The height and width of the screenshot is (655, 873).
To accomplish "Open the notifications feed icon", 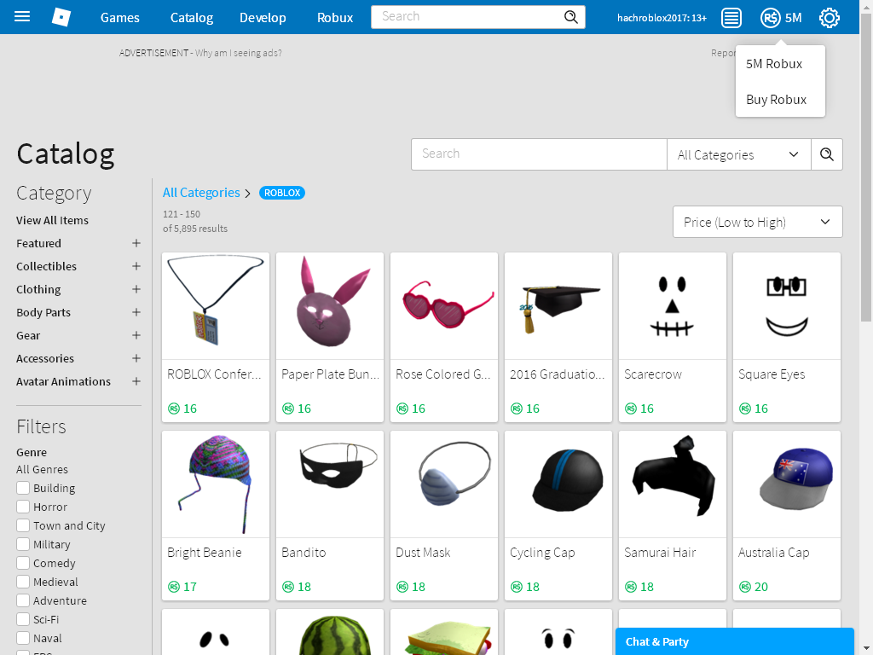I will [731, 18].
